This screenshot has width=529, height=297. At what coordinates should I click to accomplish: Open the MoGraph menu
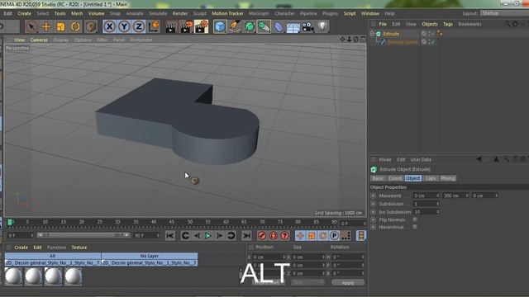[x=259, y=13]
